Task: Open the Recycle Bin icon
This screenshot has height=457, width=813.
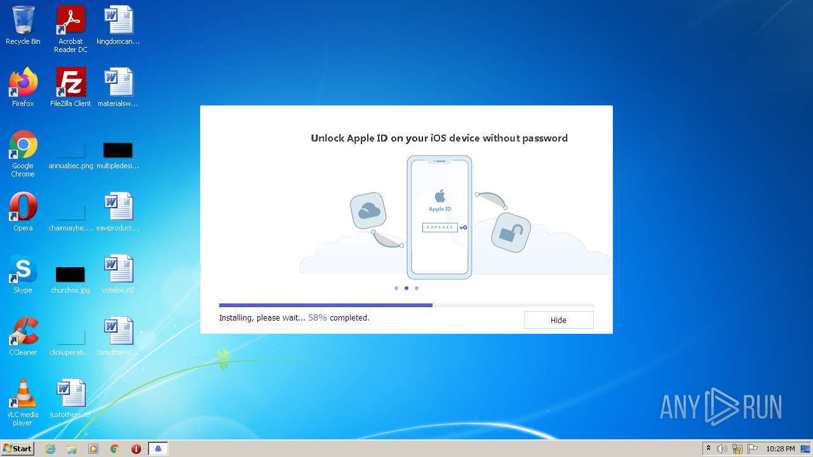Action: coord(23,25)
